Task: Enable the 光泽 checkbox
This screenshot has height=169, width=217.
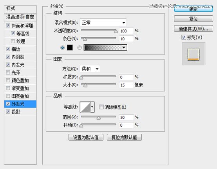Action: 8,73
